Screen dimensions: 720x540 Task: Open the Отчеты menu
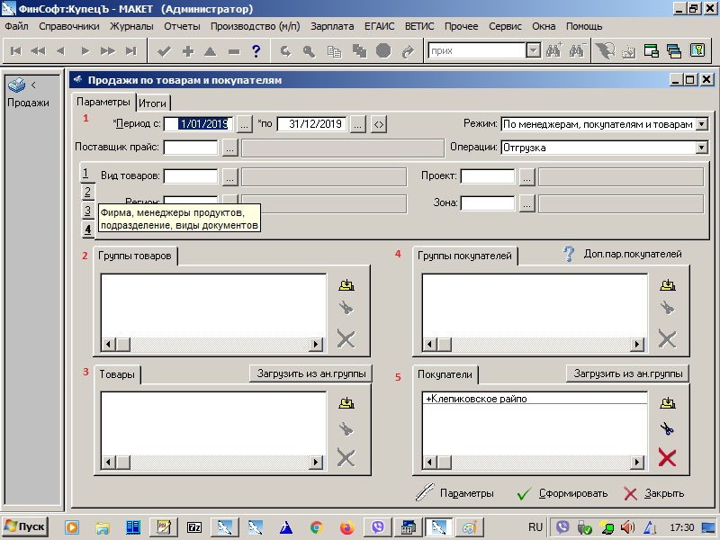coord(182,27)
